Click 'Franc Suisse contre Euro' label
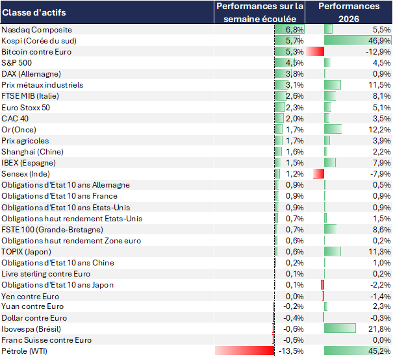Screen dimensions: 393x357 (x=46, y=339)
